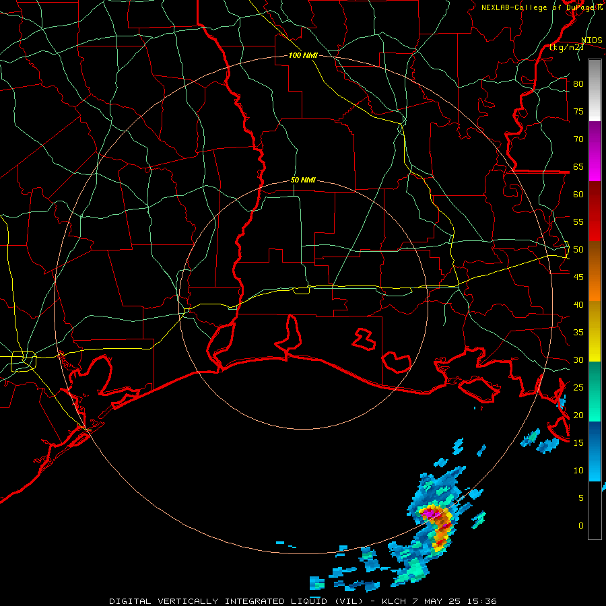Click the 7 MAY 25 date in the caption
The height and width of the screenshot is (606, 606).
click(436, 601)
